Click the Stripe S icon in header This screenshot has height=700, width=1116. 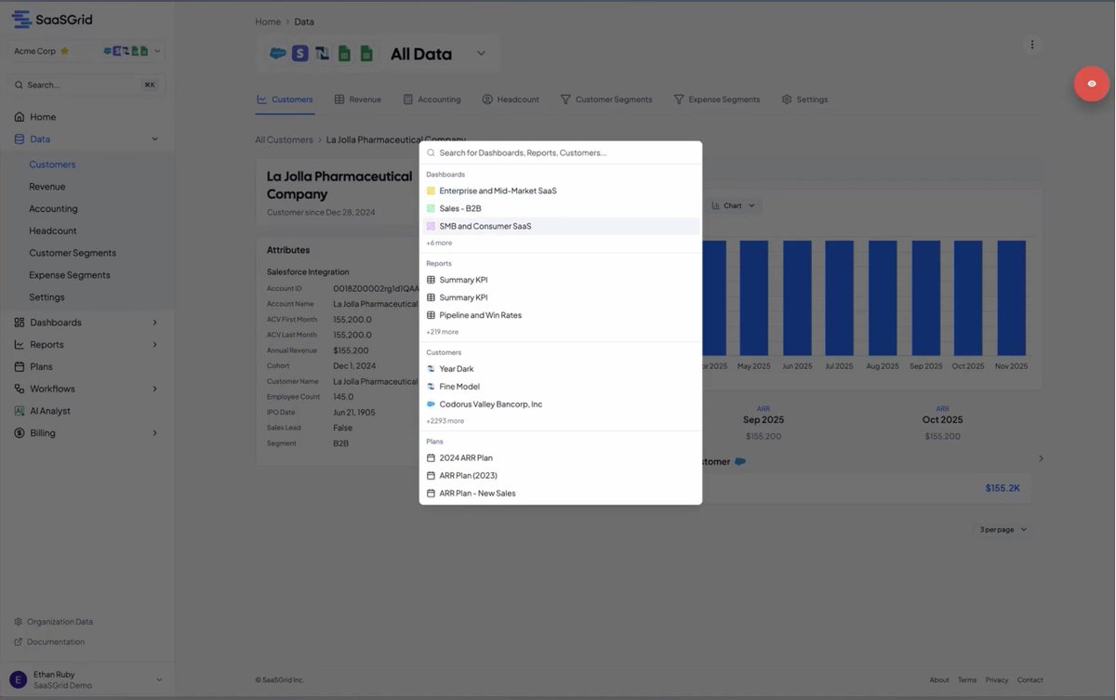[299, 54]
